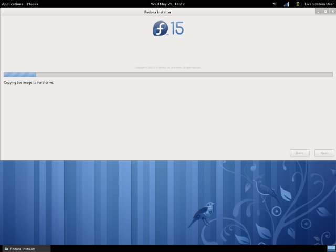
Task: Close the Fedora Installer window
Action: click(x=332, y=12)
